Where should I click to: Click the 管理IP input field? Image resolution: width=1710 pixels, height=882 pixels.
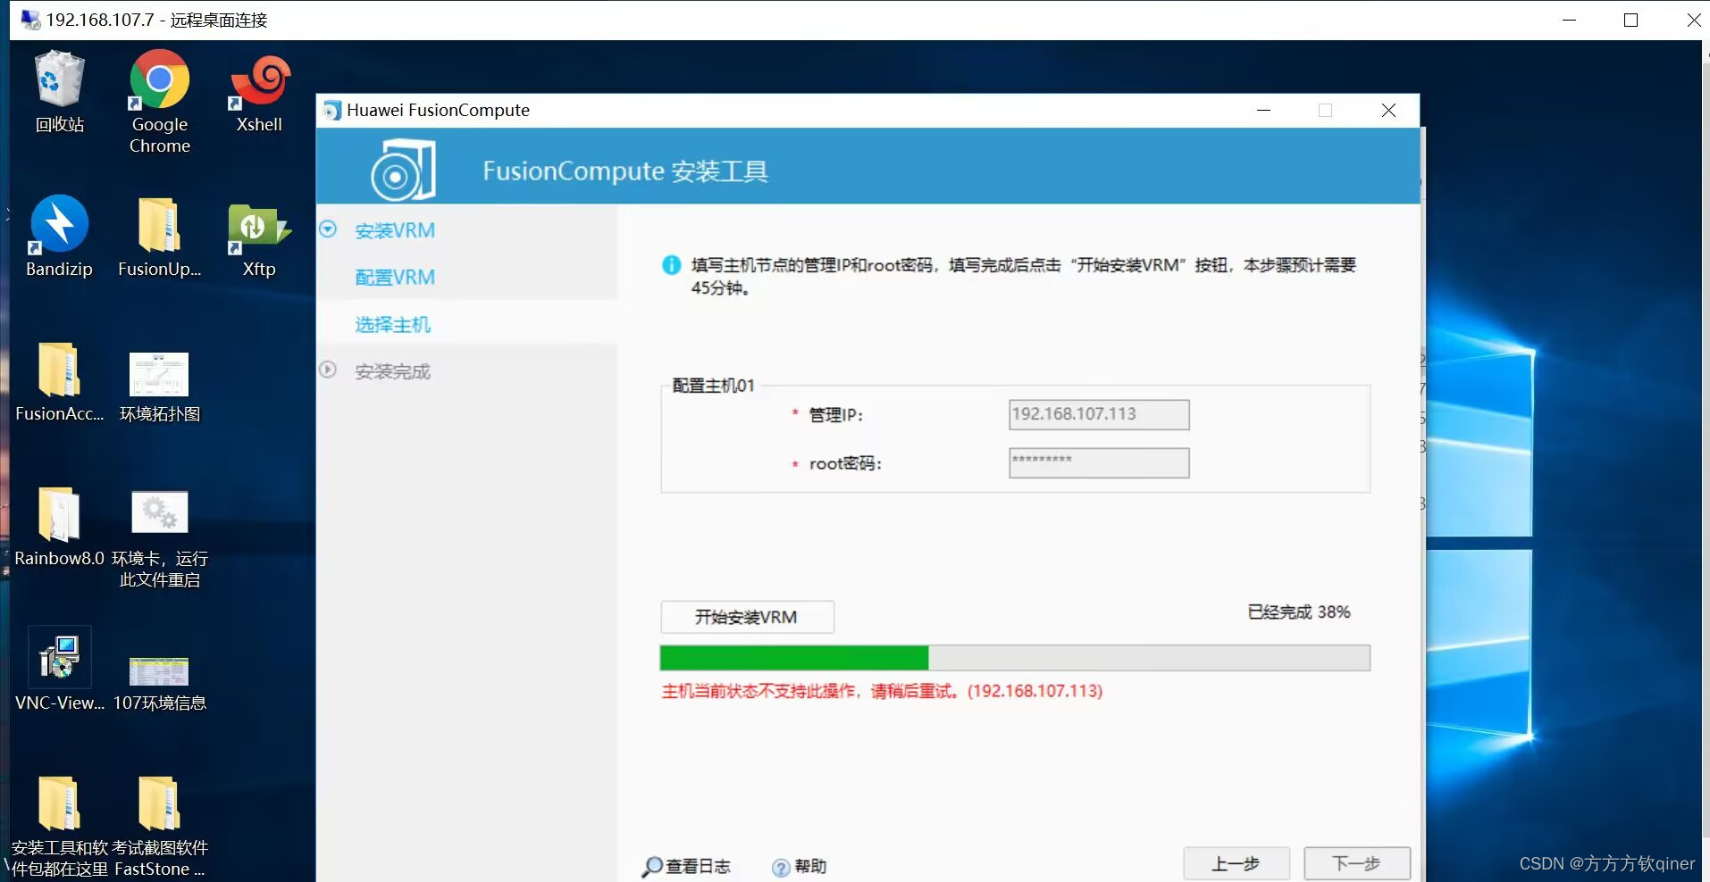pyautogui.click(x=1099, y=414)
